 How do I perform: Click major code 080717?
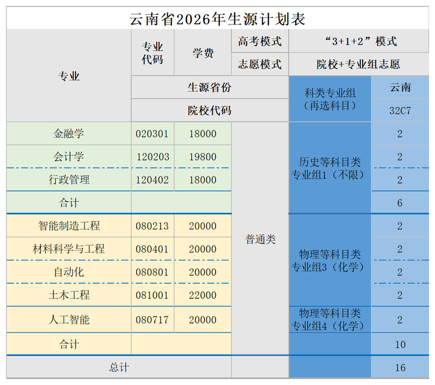(x=152, y=320)
